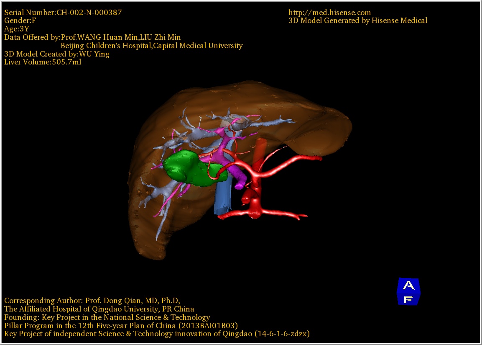The height and width of the screenshot is (345, 482).
Task: Click Pillar Program 12th Five-year Plan line
Action: (121, 326)
